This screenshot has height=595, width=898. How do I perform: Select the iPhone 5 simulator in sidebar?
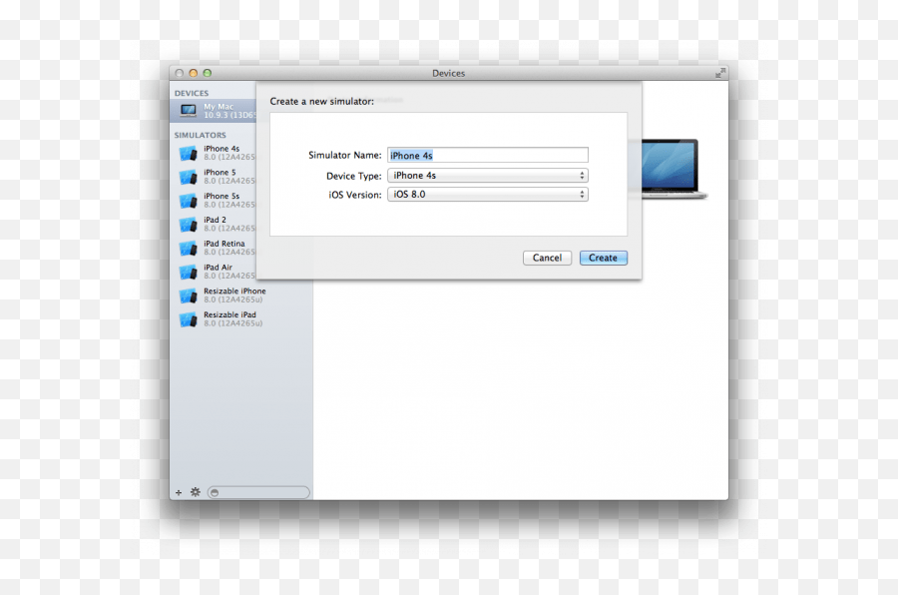(x=189, y=175)
